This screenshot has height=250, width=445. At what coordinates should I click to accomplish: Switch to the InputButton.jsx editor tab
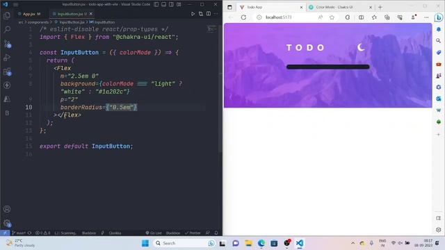coord(70,14)
